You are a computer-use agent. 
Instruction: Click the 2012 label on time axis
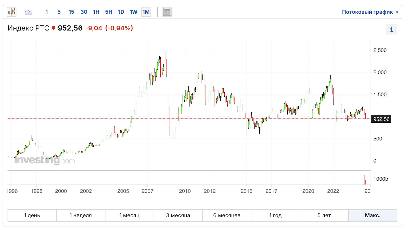click(210, 191)
